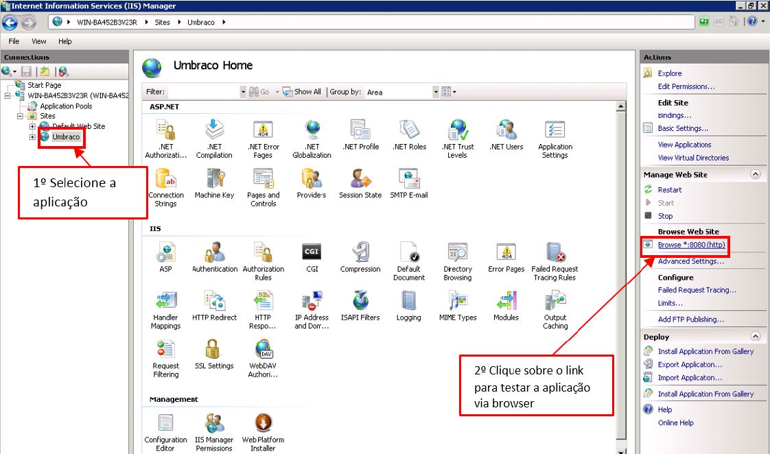Open the Machine Key icon
Image resolution: width=770 pixels, height=454 pixels.
coord(214,184)
